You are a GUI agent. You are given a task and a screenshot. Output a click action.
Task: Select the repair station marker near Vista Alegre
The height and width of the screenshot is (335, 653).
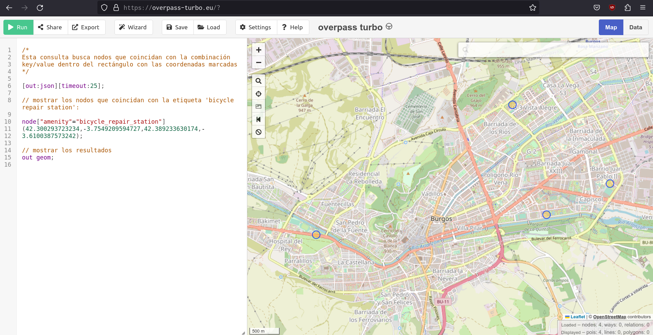512,105
